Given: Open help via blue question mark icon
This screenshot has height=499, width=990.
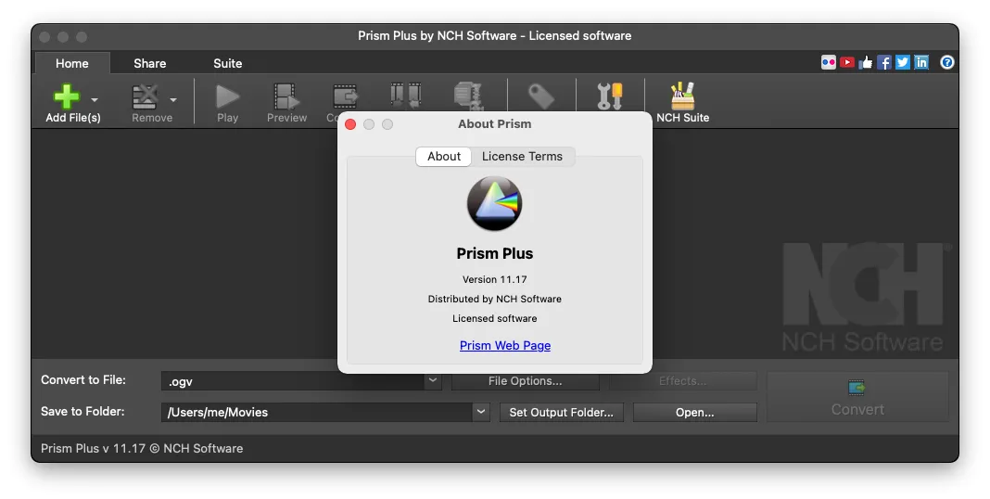Looking at the screenshot, I should coord(947,62).
